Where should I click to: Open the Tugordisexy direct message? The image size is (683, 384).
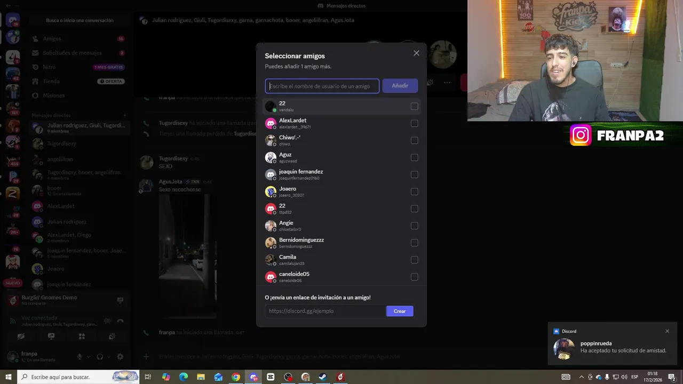(x=78, y=143)
